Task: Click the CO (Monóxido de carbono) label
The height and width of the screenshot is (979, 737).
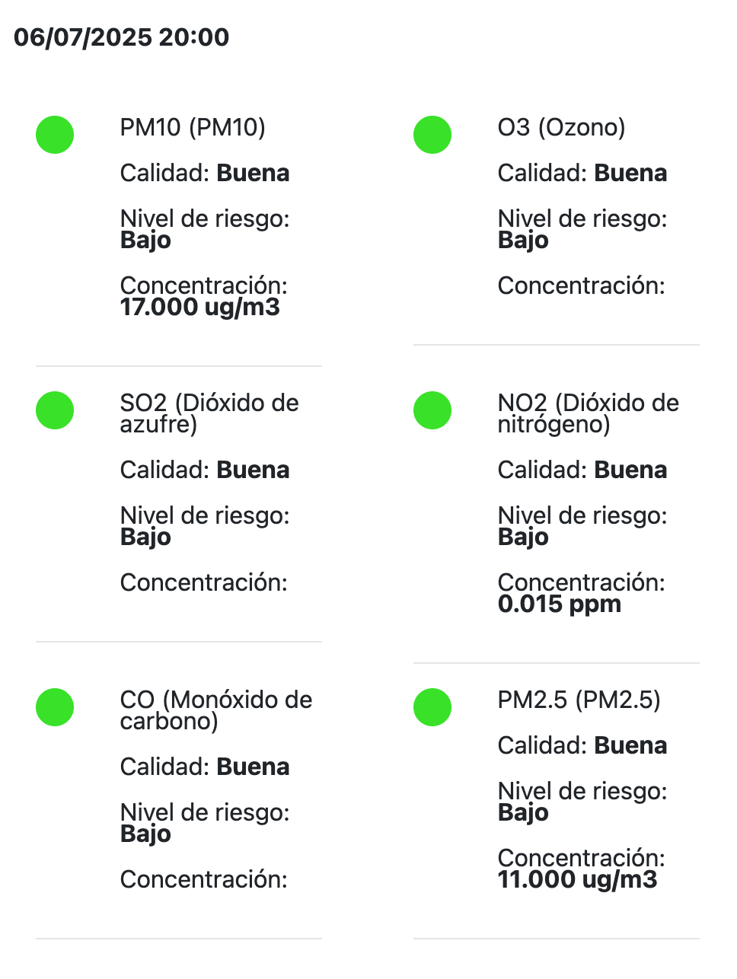Action: click(x=215, y=710)
